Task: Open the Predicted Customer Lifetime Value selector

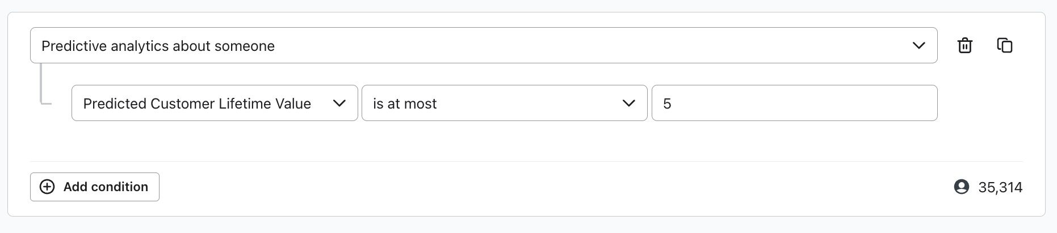Action: click(215, 103)
